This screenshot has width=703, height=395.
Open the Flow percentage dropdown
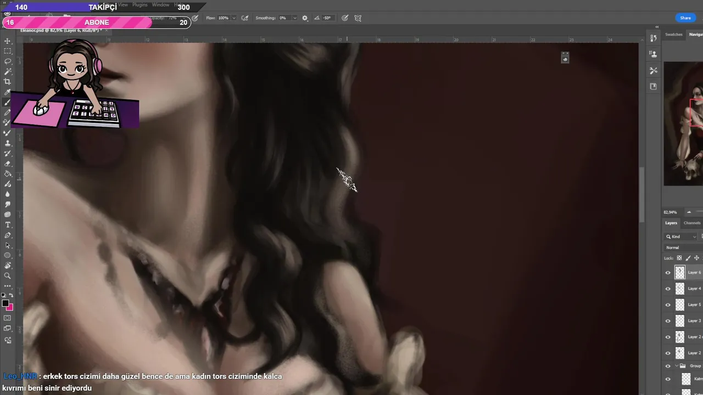(x=234, y=18)
